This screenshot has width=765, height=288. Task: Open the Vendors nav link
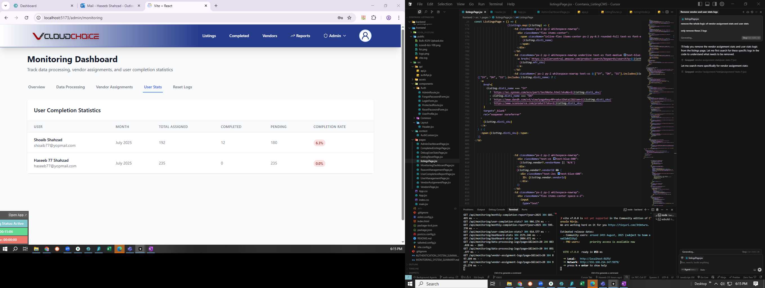point(270,36)
